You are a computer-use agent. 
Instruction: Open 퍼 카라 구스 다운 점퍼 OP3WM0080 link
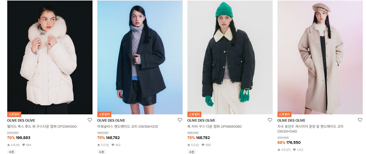215,126
